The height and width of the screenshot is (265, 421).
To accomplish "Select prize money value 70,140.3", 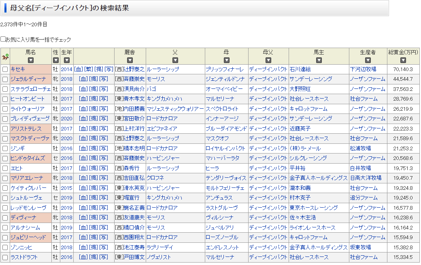I will coord(403,69).
